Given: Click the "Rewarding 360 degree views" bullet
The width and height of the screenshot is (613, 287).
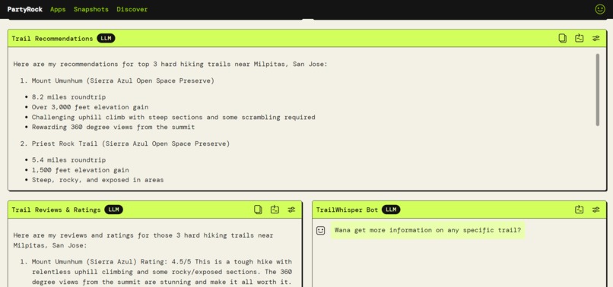Looking at the screenshot, I should point(113,127).
